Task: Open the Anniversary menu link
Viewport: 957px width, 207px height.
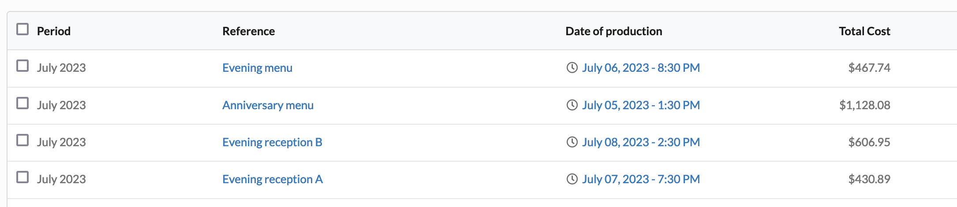Action: (268, 105)
